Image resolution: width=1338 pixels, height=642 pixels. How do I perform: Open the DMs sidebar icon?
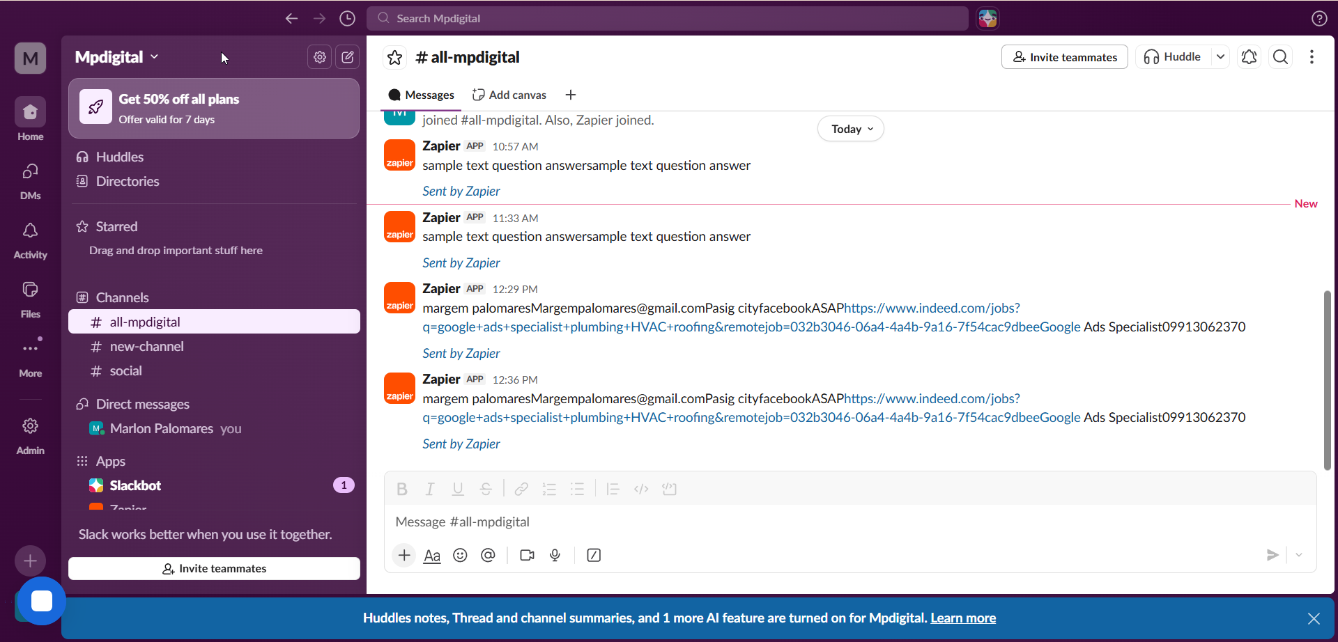click(29, 180)
